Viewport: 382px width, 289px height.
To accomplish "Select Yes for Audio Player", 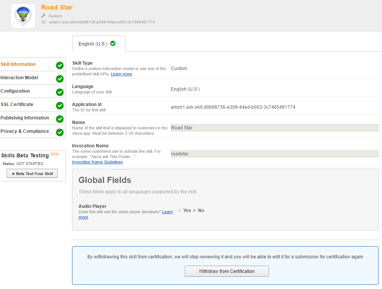I will tap(180, 211).
